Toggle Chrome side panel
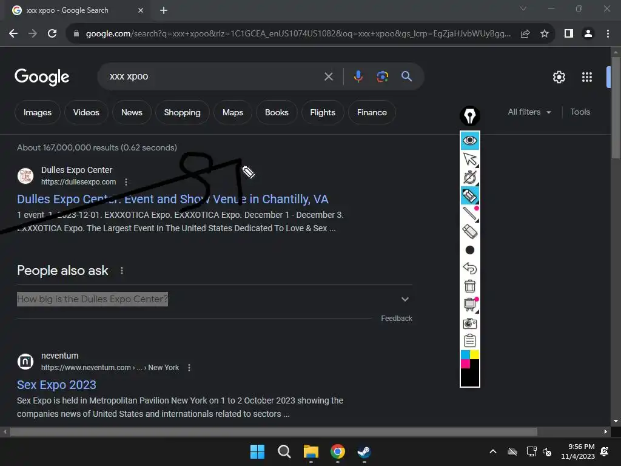621x466 pixels. [569, 34]
